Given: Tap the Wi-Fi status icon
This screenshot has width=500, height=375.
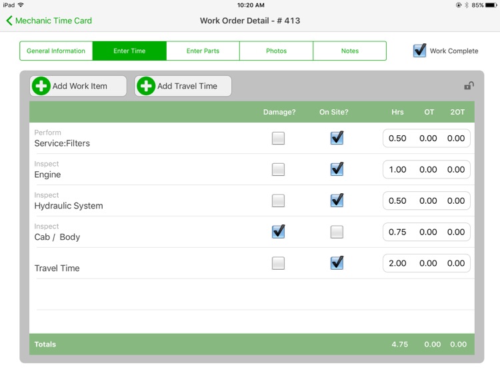Looking at the screenshot, I should coord(21,5).
